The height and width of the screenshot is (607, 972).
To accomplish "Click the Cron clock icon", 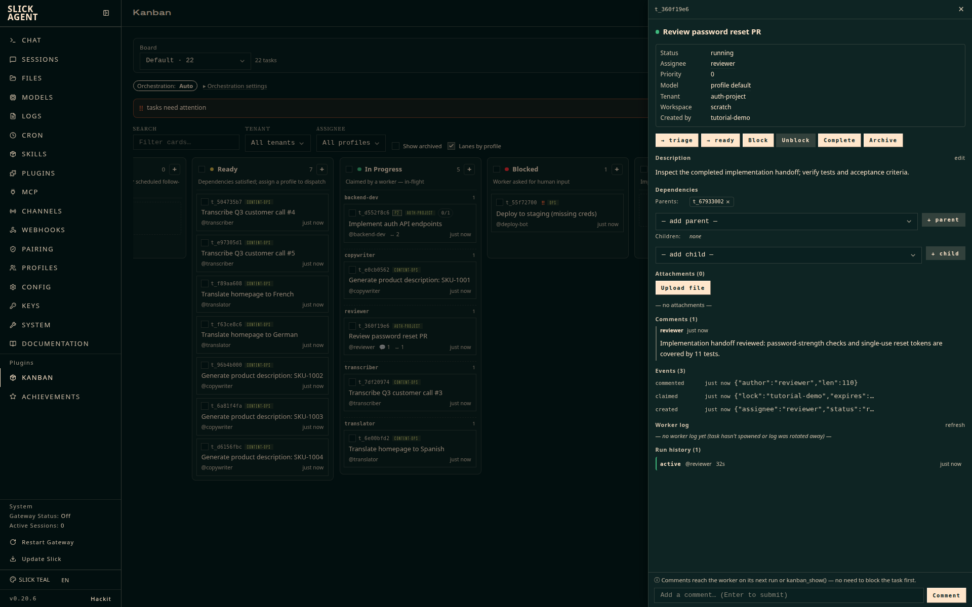I will (x=13, y=136).
